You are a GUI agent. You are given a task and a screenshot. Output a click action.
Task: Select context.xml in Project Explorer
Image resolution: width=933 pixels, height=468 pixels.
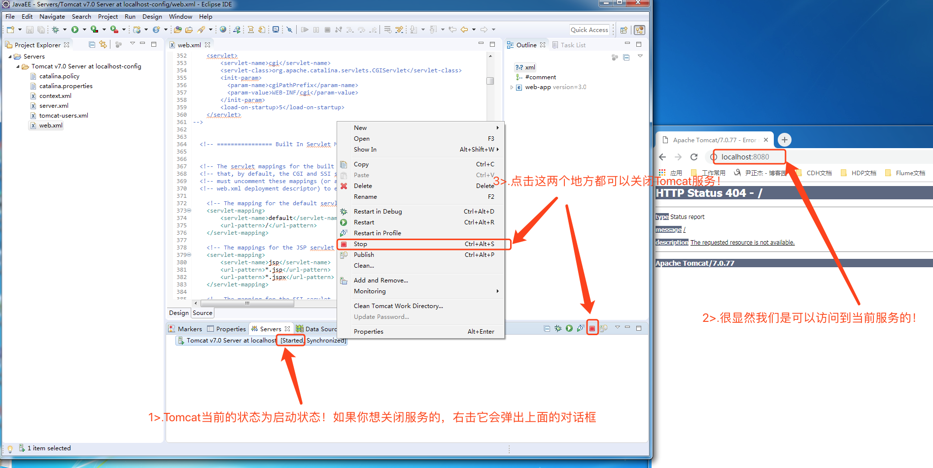55,96
